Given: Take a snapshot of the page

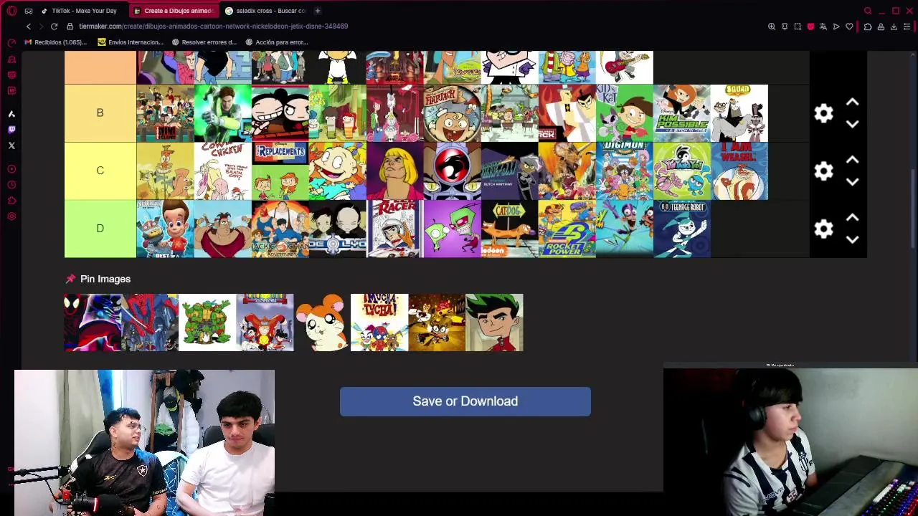Looking at the screenshot, I should pyautogui.click(x=798, y=27).
